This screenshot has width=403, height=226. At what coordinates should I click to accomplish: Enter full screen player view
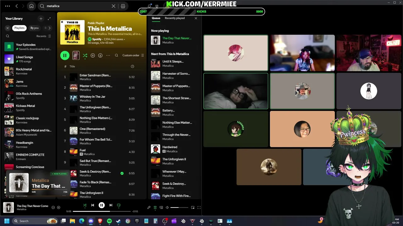click(199, 207)
